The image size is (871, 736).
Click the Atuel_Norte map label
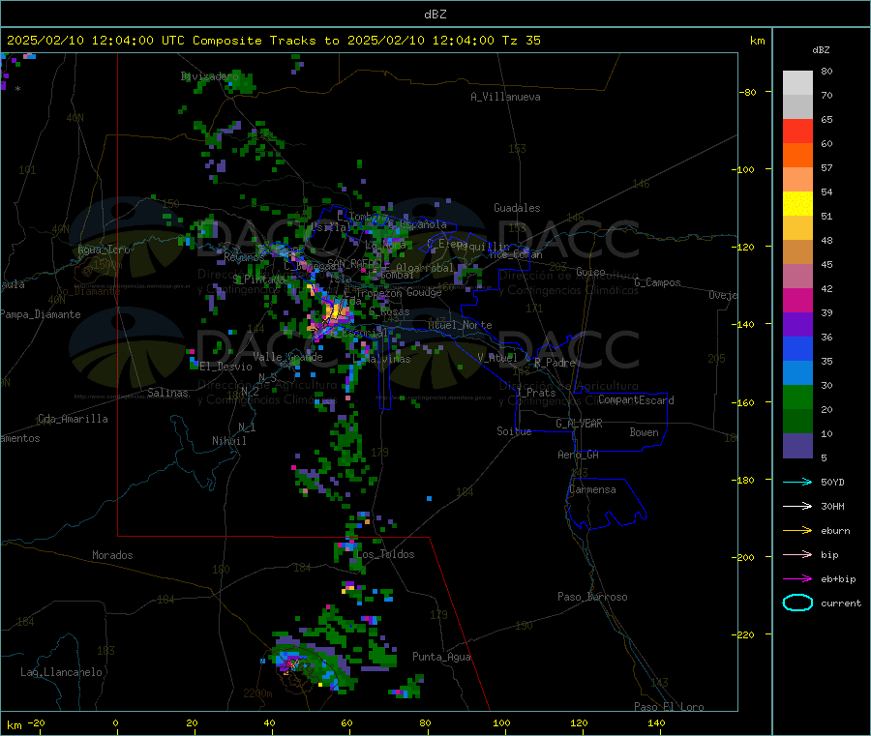[460, 325]
